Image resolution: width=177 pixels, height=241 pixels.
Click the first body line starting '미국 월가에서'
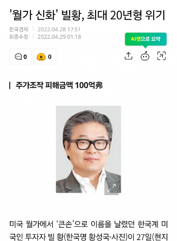coord(88,224)
